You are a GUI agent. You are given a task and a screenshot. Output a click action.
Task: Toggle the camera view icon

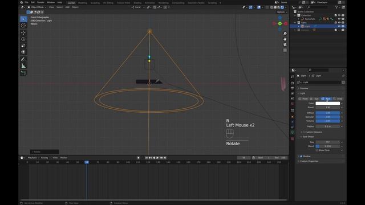point(285,44)
